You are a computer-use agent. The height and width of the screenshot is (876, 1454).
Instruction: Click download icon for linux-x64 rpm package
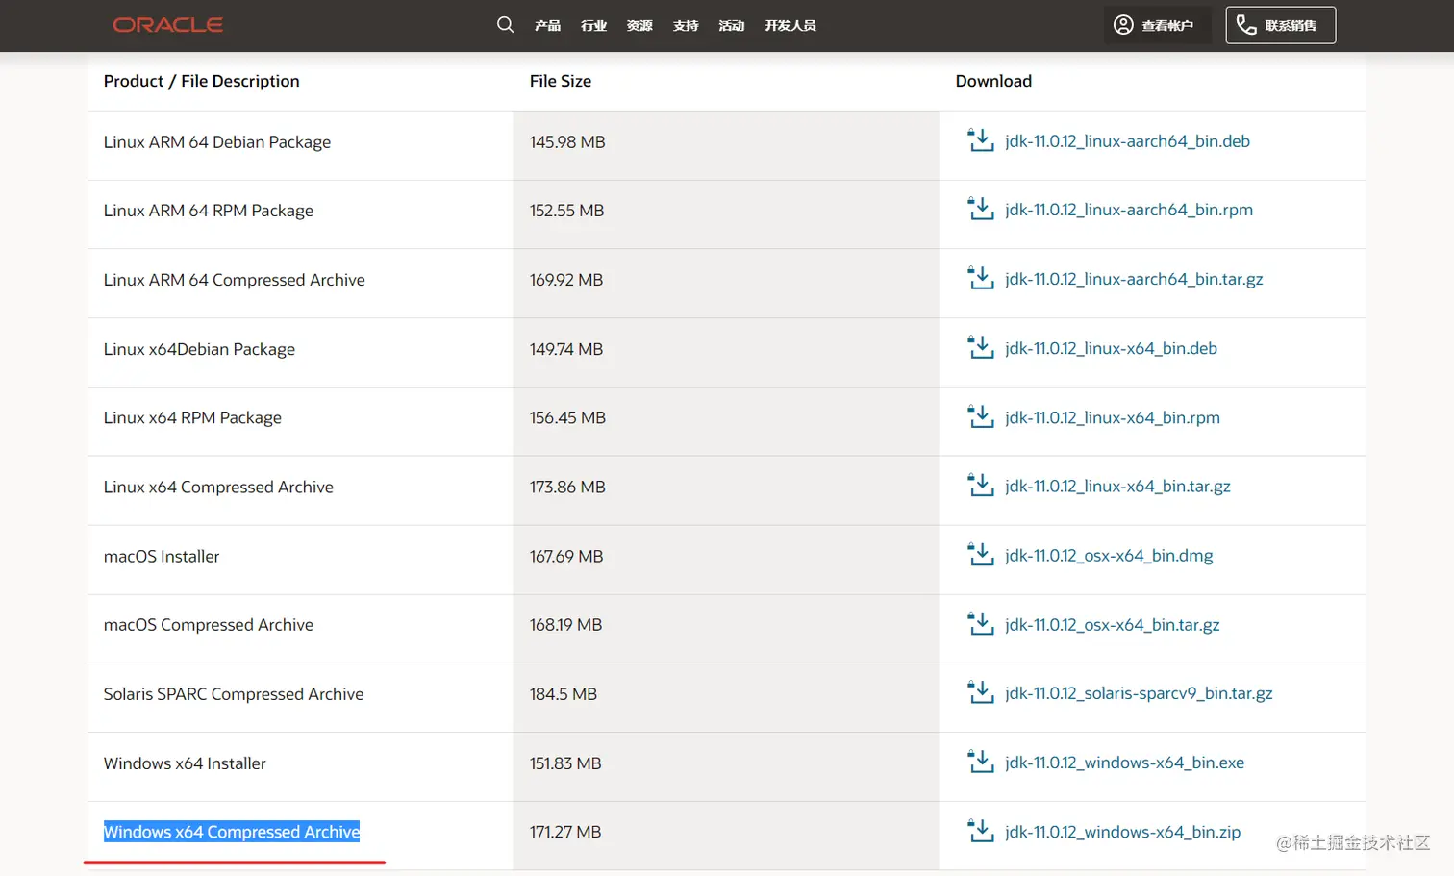[980, 417]
